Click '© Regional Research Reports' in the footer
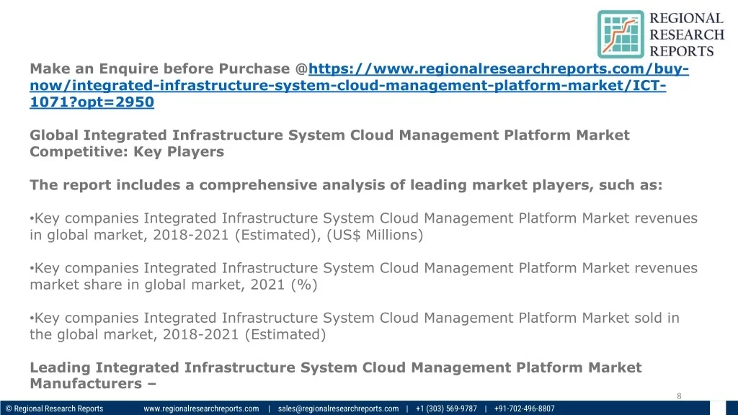The width and height of the screenshot is (738, 415). coord(54,409)
